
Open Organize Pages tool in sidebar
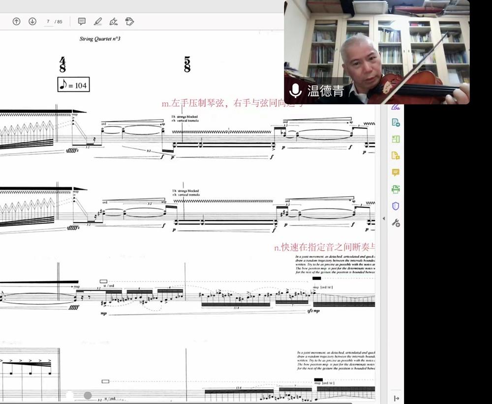click(x=396, y=139)
